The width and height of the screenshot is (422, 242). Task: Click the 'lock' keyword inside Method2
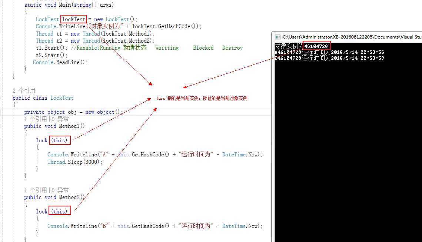(42, 212)
